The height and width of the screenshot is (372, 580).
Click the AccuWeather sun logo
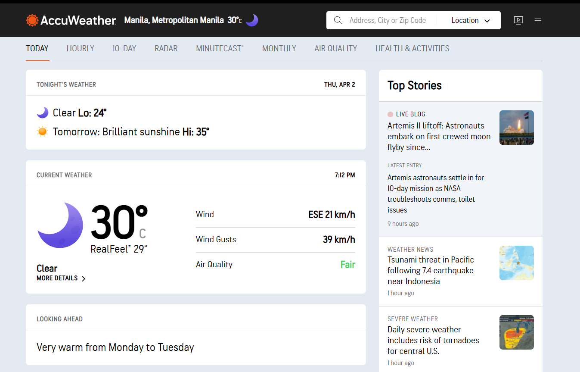[32, 20]
